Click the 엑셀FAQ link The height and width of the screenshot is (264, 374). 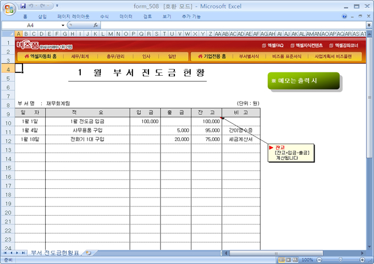pyautogui.click(x=273, y=45)
